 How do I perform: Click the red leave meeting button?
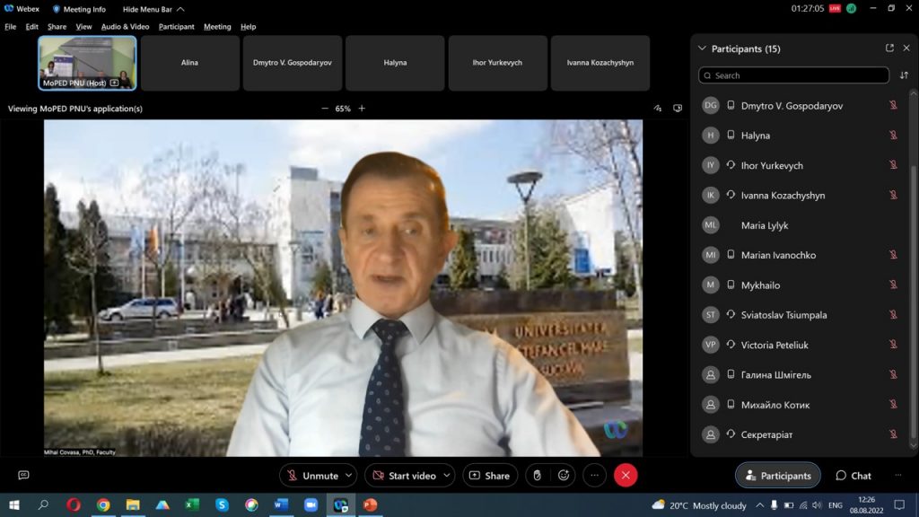coord(626,476)
